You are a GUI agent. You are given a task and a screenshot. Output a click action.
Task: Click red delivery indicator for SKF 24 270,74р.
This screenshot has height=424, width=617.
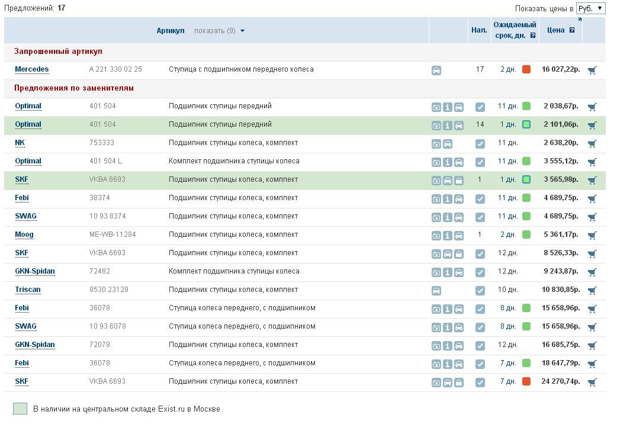(526, 381)
